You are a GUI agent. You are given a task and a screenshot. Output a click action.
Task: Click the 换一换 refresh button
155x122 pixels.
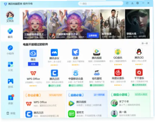click(x=145, y=43)
